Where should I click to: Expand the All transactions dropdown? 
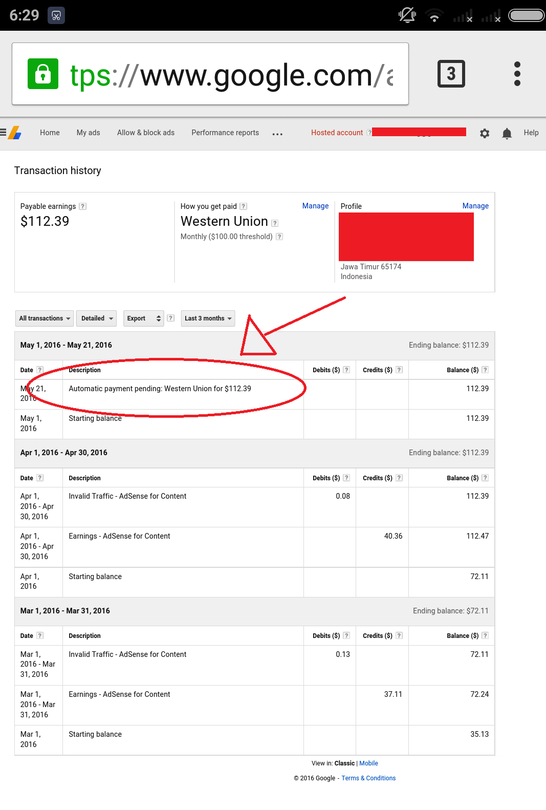tap(45, 318)
